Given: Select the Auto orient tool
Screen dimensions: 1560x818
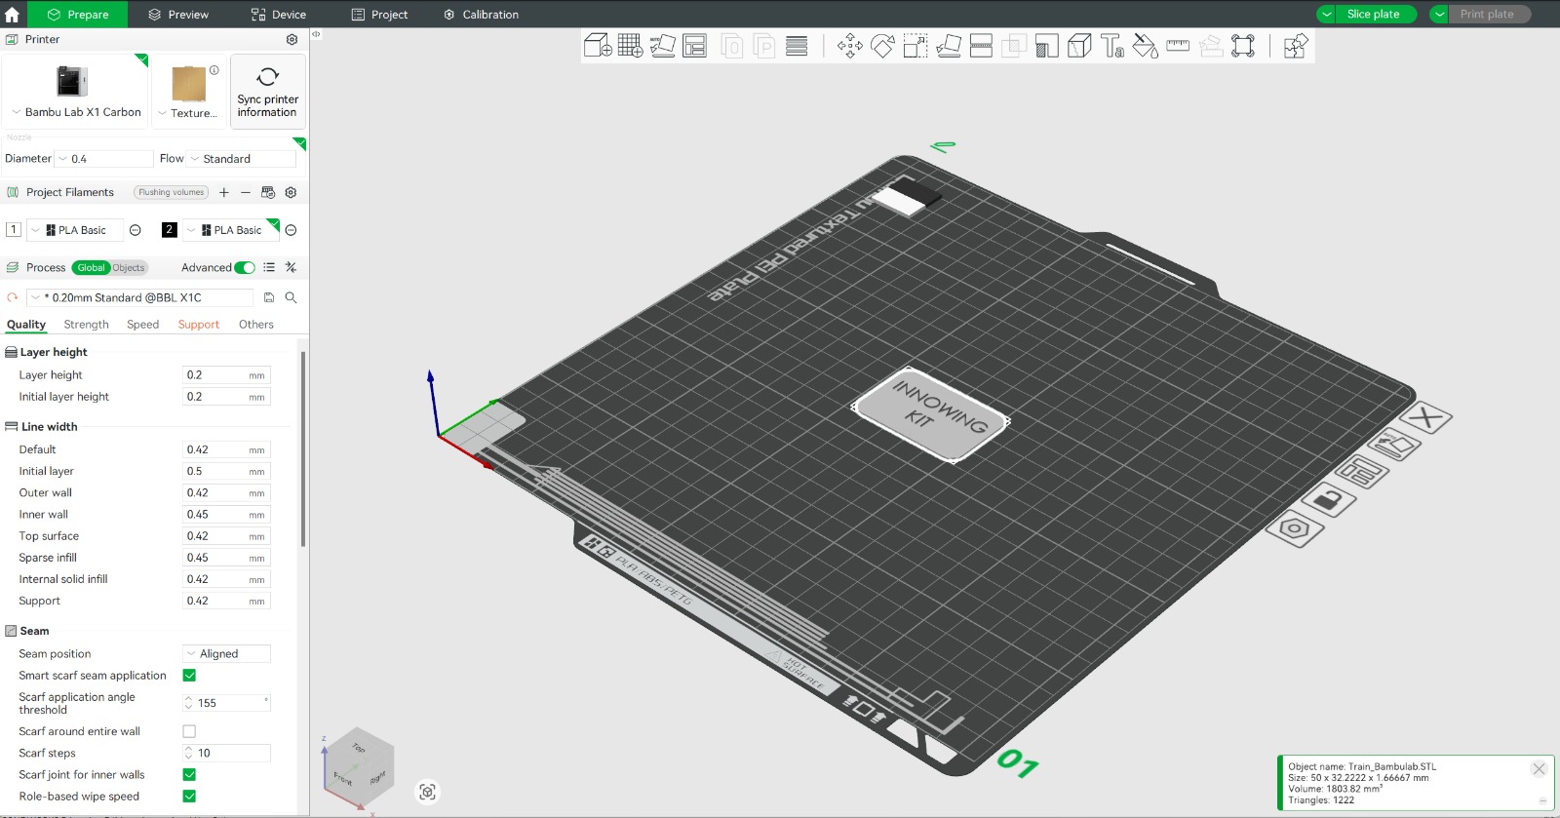Looking at the screenshot, I should coord(662,46).
